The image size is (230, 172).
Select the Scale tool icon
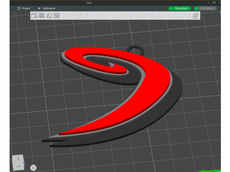(x=108, y=16)
